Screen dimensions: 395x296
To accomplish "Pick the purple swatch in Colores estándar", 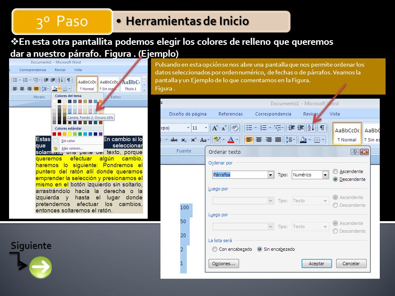I will pos(100,134).
